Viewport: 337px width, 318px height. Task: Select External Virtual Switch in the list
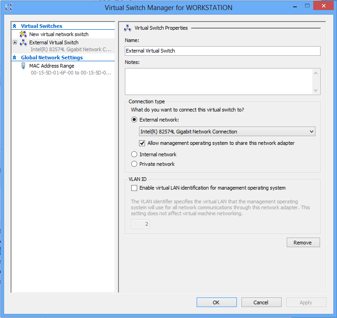coord(54,42)
